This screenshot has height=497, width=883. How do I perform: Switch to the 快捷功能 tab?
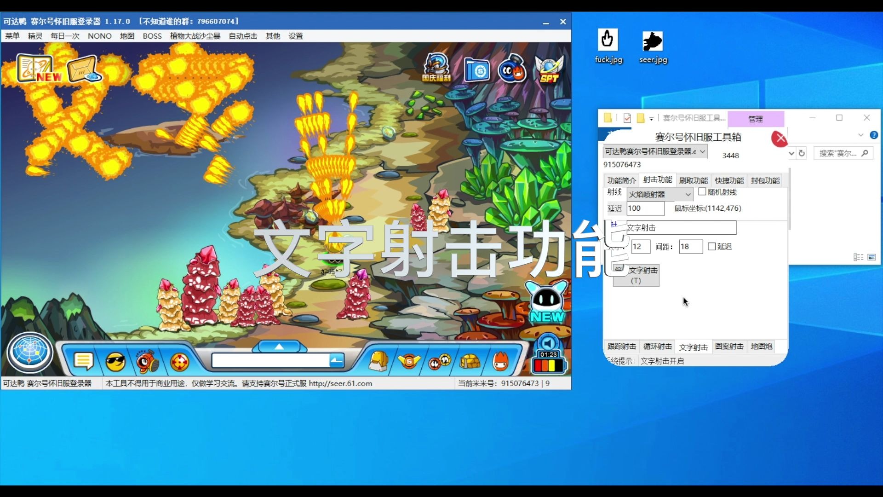click(x=729, y=180)
